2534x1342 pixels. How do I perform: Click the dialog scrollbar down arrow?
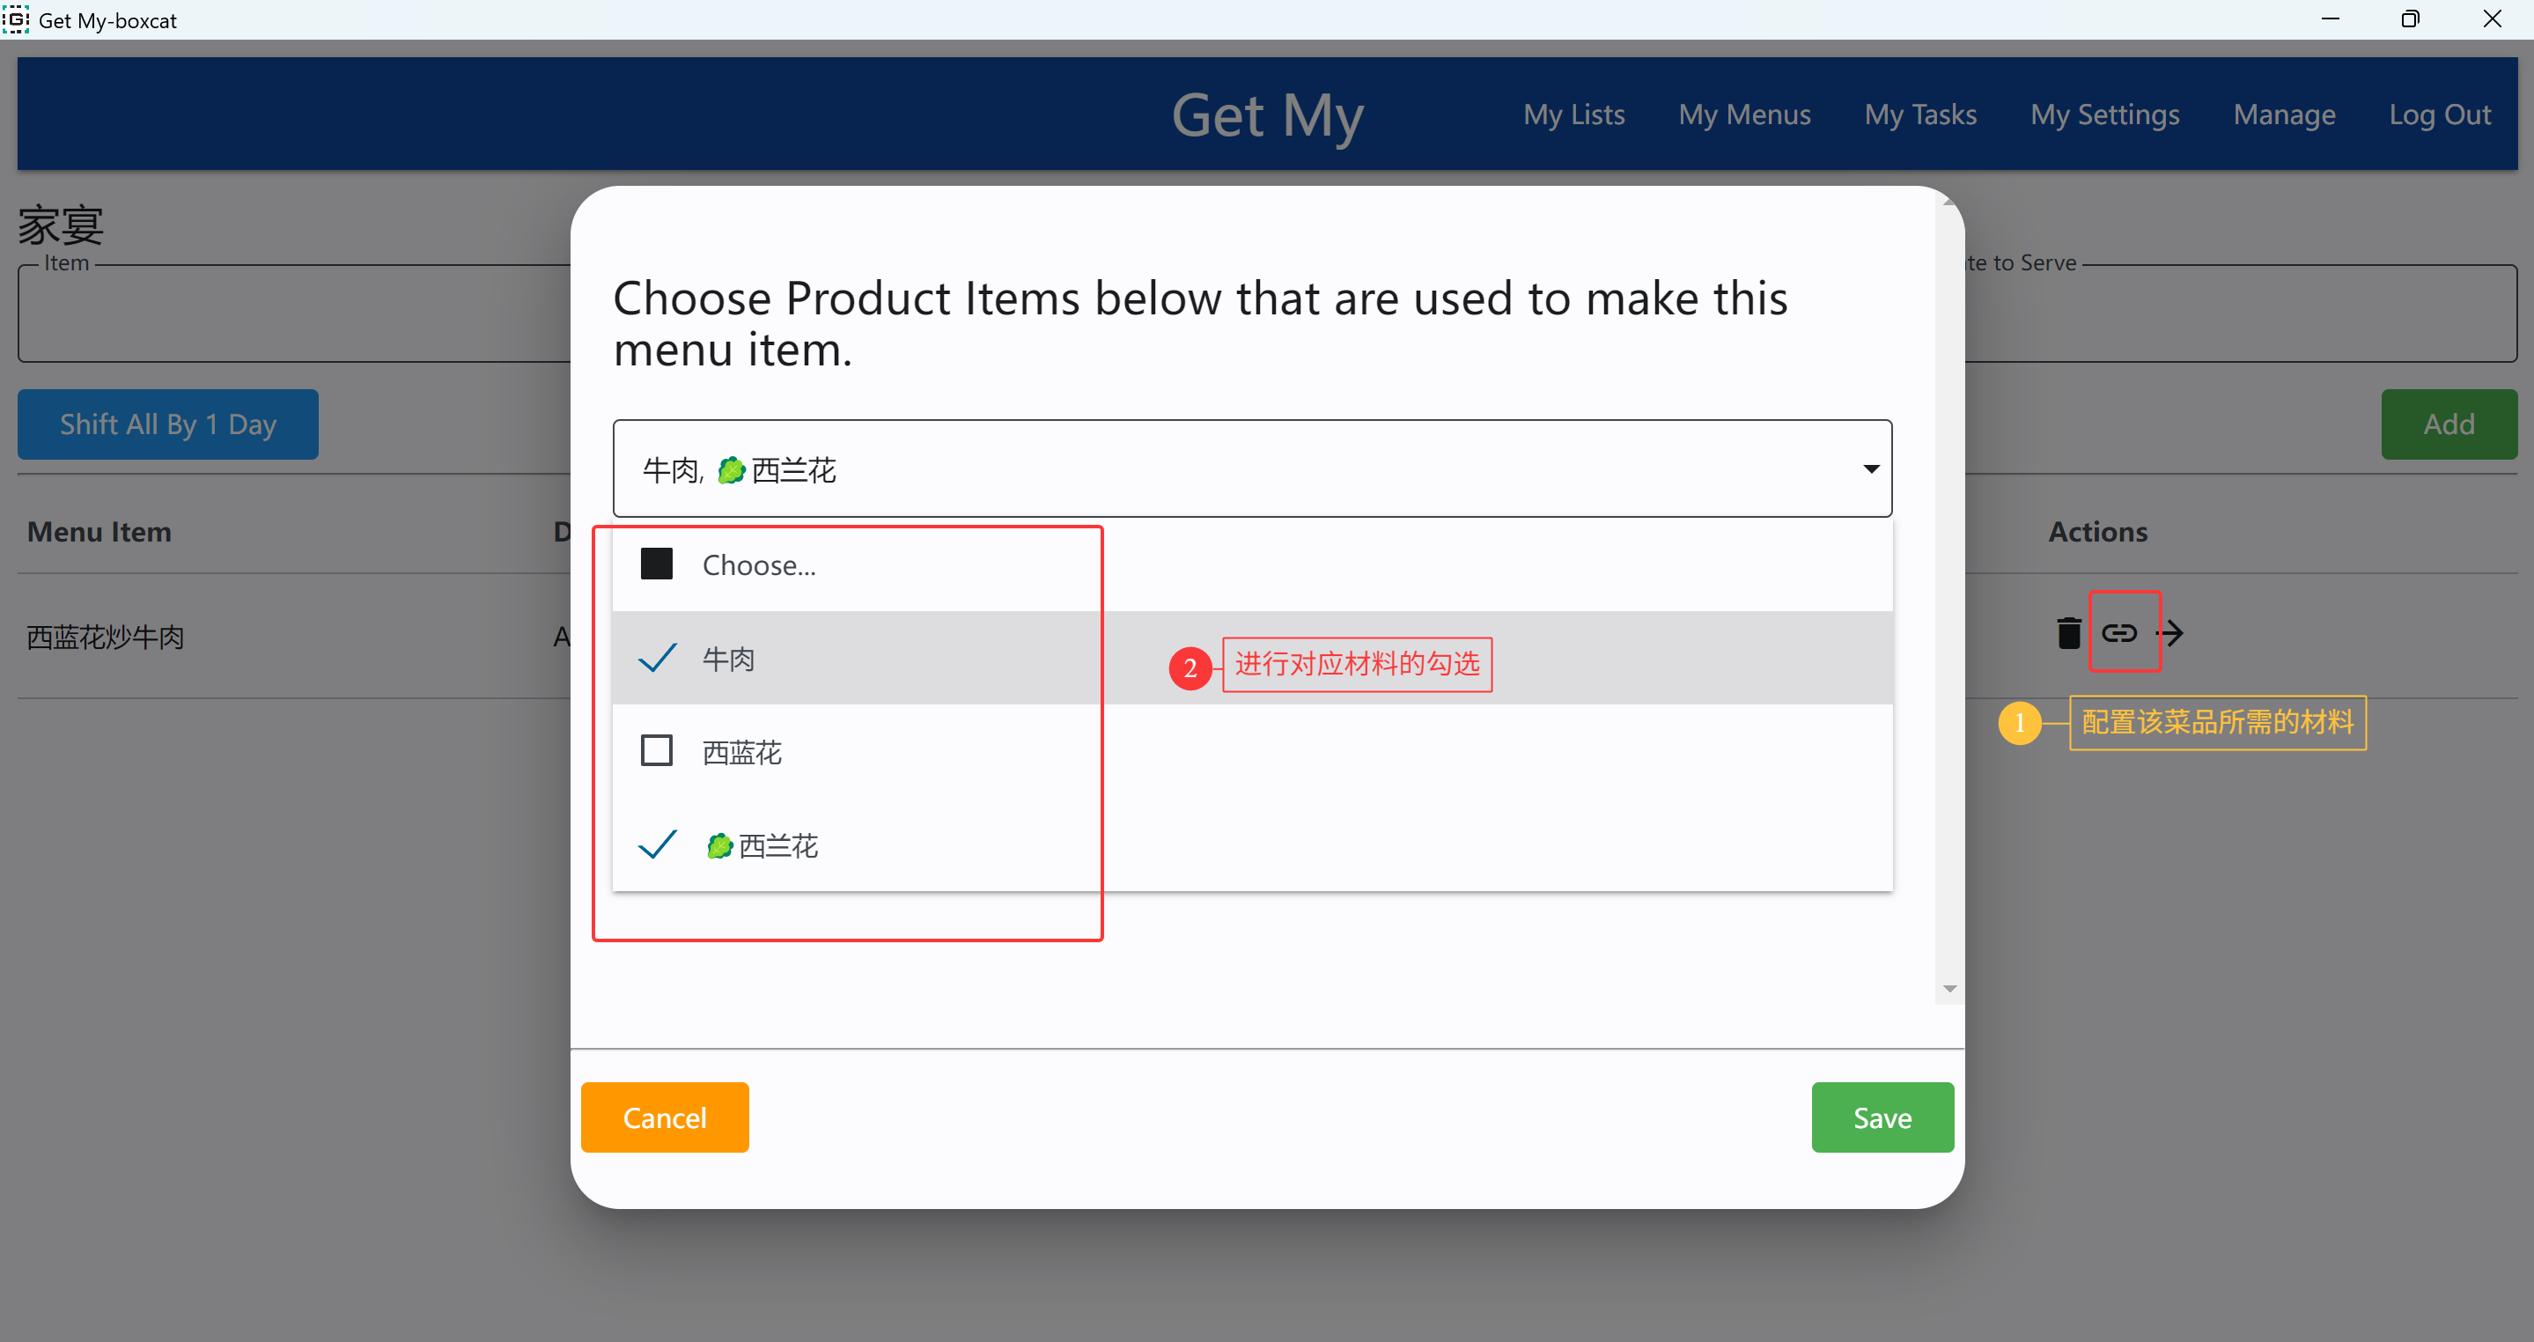[x=1949, y=989]
